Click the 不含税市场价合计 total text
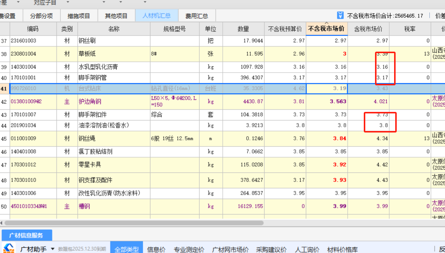The height and width of the screenshot is (253, 445). [385, 16]
